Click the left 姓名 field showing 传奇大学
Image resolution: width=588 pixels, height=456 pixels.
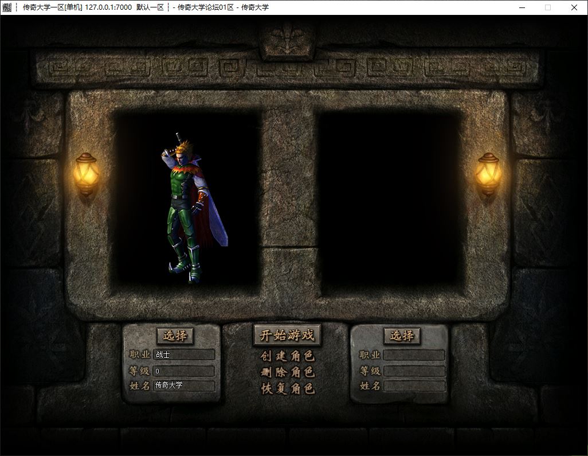(x=183, y=386)
